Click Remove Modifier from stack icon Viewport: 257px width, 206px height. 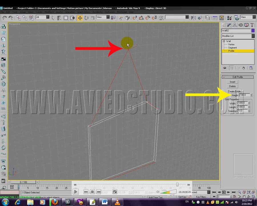click(x=244, y=68)
